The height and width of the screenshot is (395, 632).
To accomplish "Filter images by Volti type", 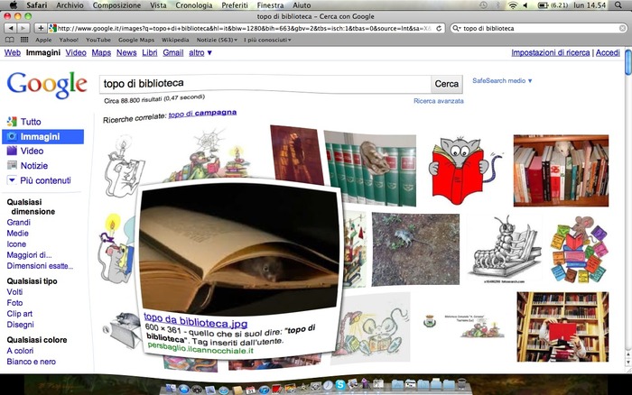I will [15, 292].
